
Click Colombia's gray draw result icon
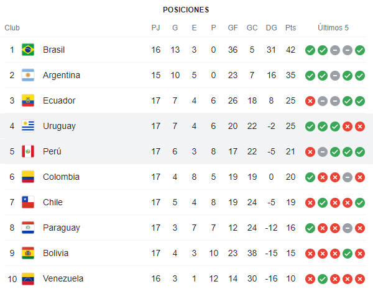pos(348,177)
